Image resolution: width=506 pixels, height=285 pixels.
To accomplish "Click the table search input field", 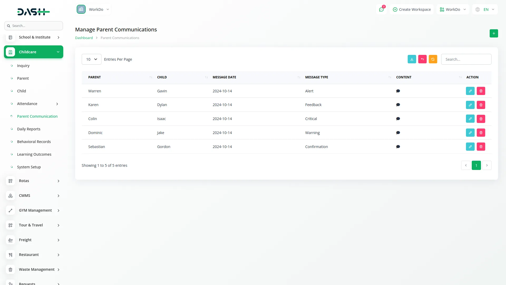I will (466, 59).
